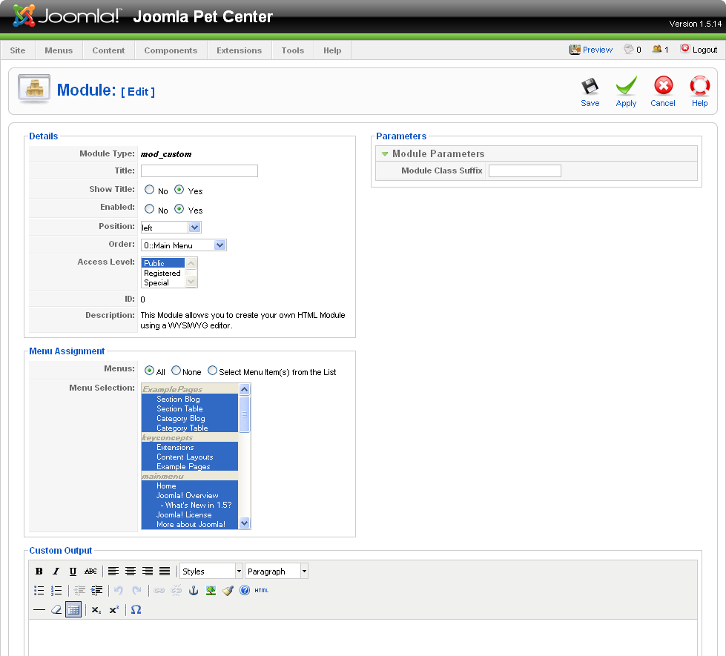726x656 pixels.
Task: Choose Select Menu Item(s) from the List
Action: (212, 371)
